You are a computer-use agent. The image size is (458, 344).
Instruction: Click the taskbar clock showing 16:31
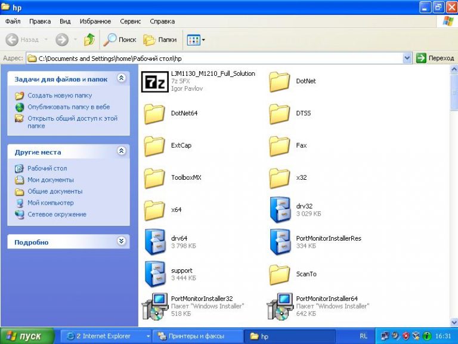coord(443,336)
